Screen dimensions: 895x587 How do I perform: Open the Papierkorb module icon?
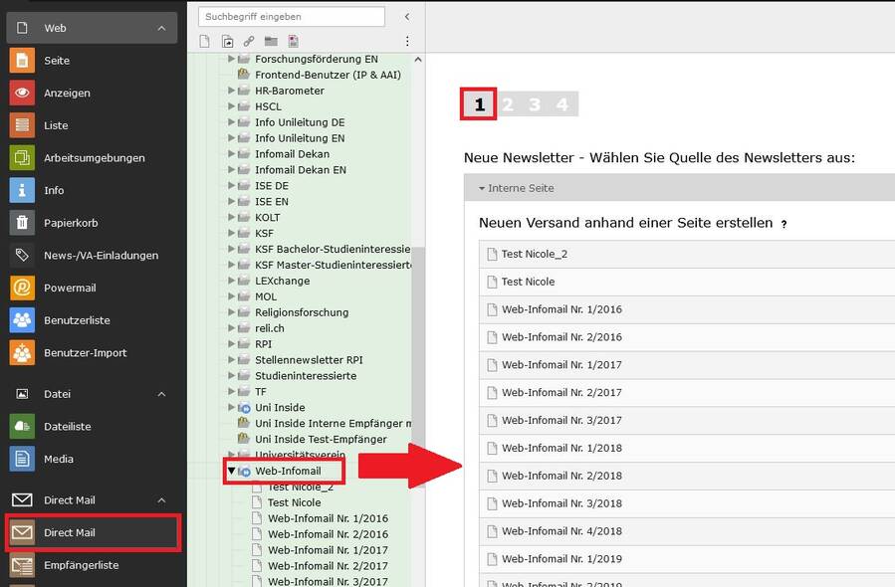point(22,223)
